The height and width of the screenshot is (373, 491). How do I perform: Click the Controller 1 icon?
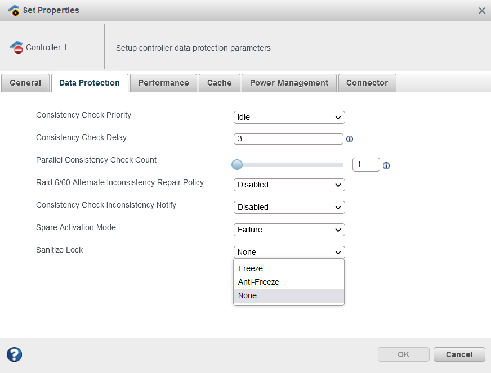tap(16, 48)
